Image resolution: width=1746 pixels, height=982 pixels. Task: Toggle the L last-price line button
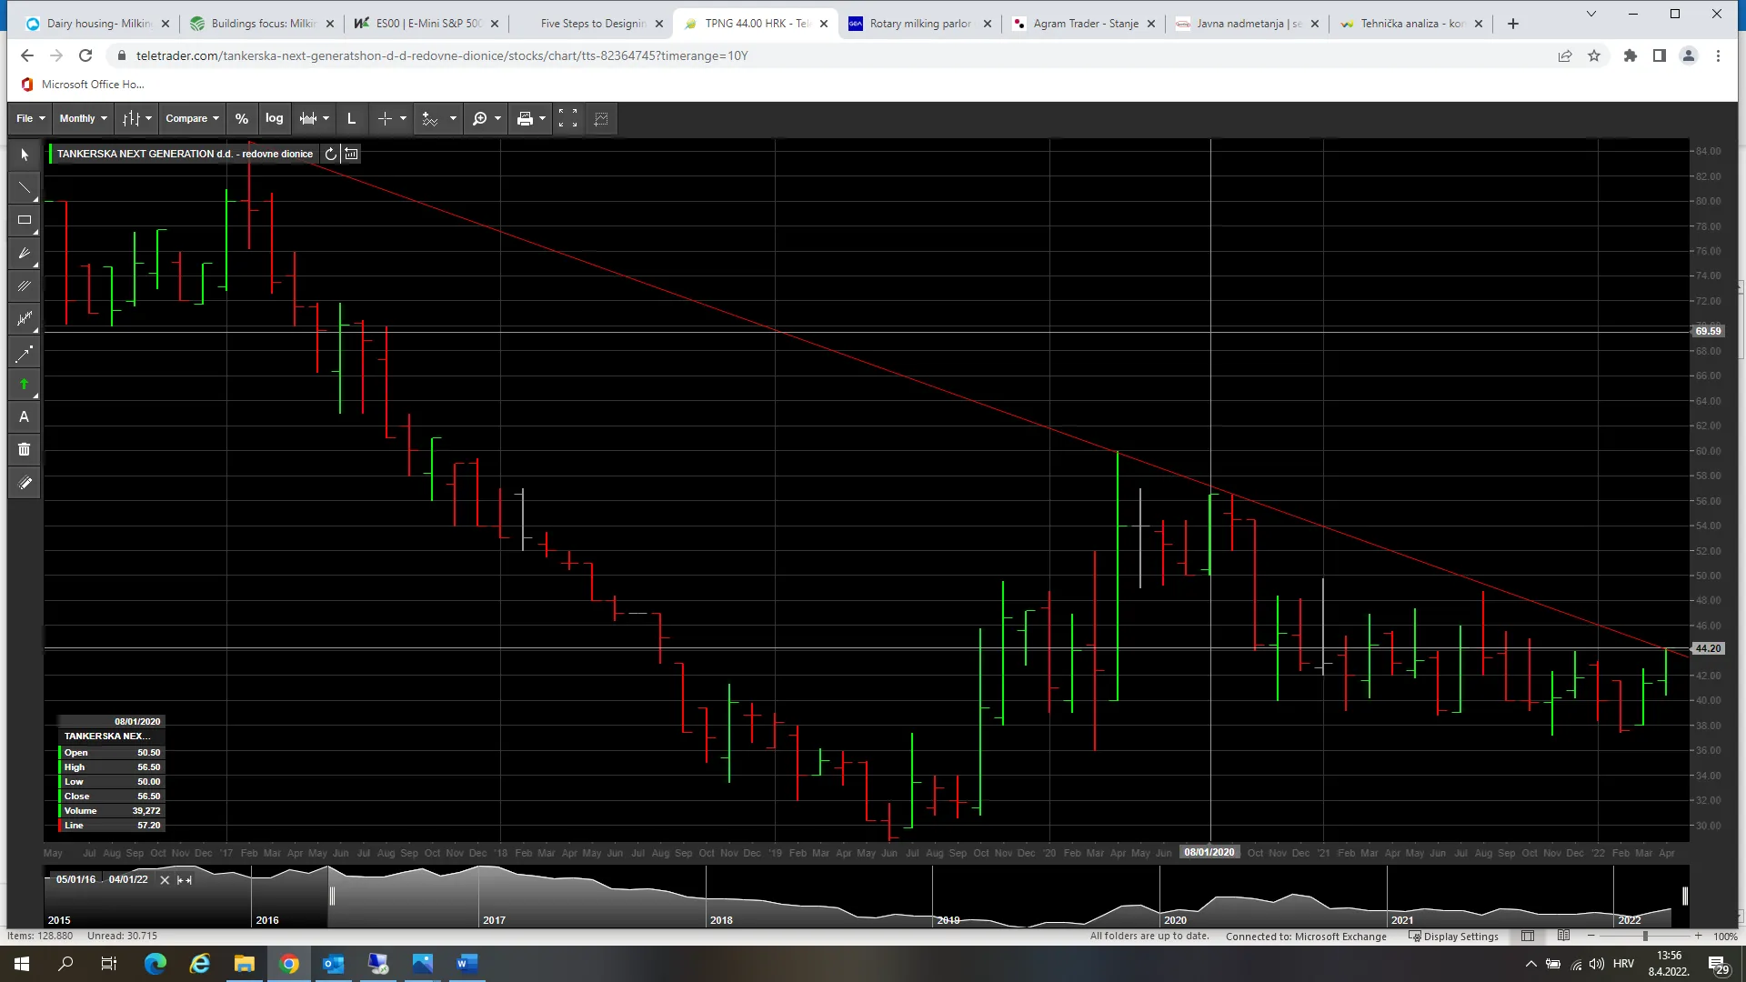click(x=351, y=118)
